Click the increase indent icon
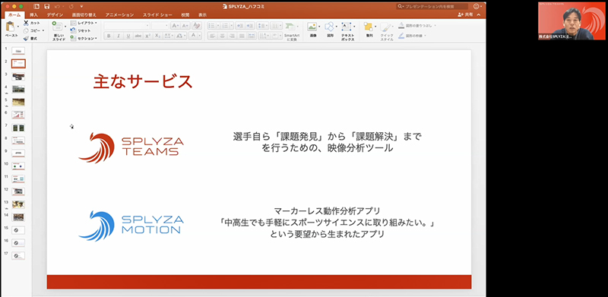Image resolution: width=608 pixels, height=297 pixels. pos(250,26)
